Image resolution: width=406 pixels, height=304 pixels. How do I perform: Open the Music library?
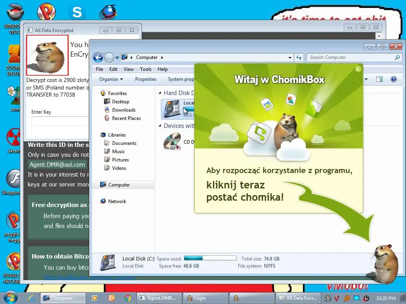(118, 152)
